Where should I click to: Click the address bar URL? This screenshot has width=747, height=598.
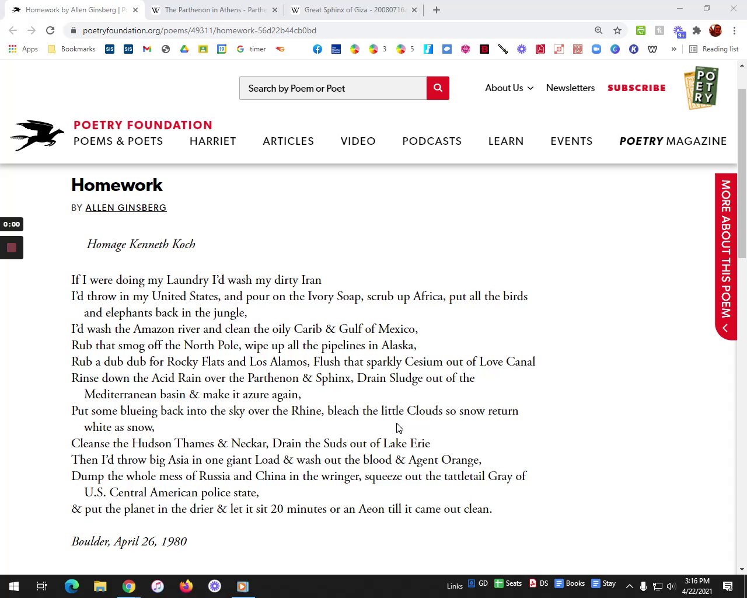tap(200, 30)
